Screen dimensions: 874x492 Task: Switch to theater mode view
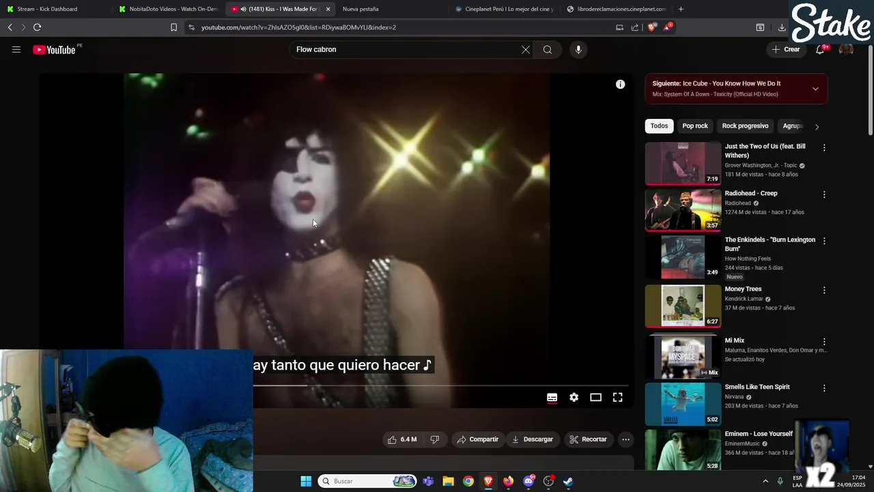(596, 397)
